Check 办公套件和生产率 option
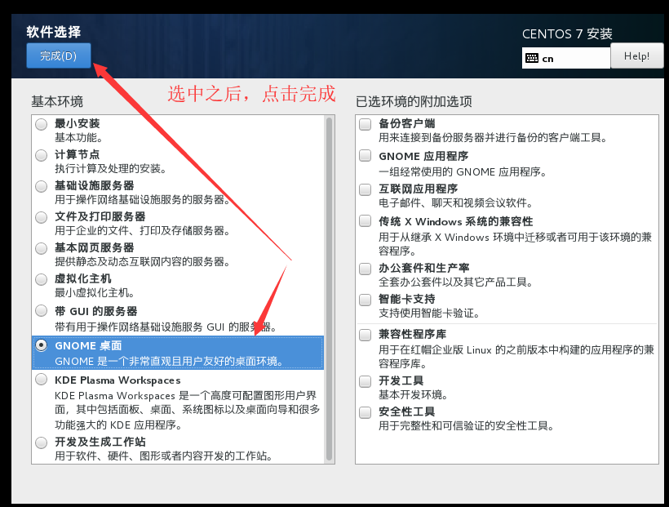The height and width of the screenshot is (507, 669). click(x=364, y=268)
